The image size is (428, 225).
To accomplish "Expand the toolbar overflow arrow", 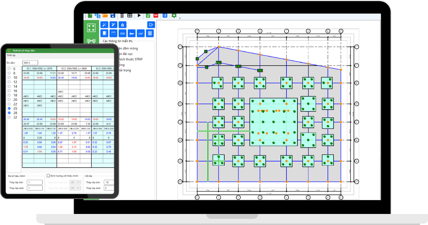I will coord(180,18).
